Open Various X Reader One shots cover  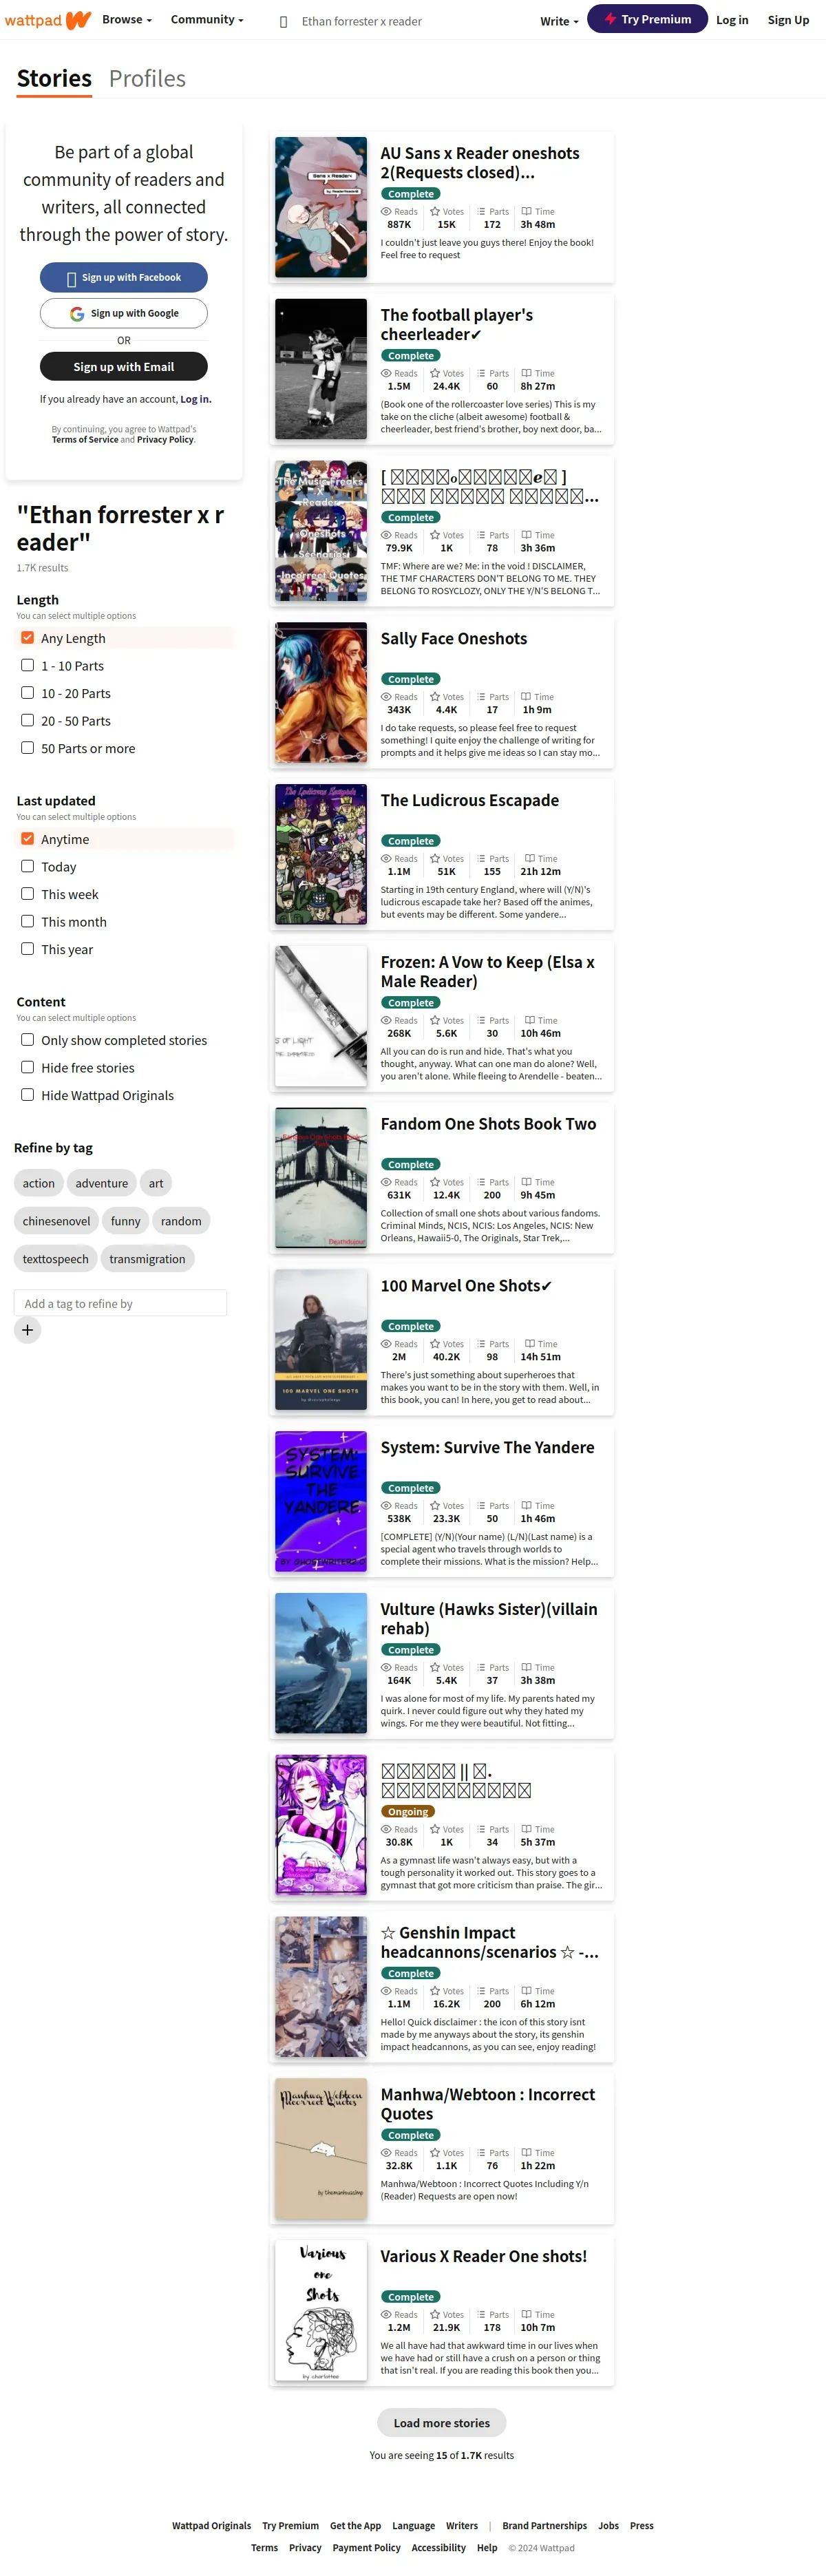coord(321,2311)
